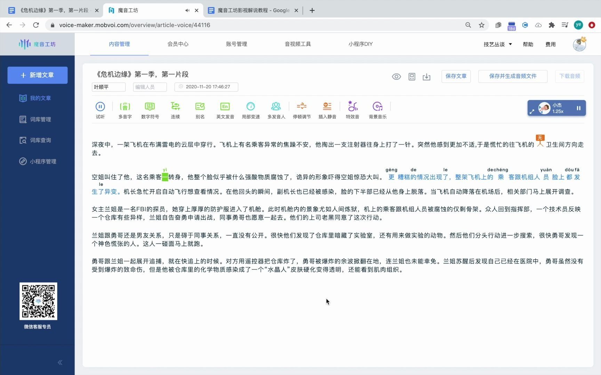Expand the 小杰 voice panel arrows
Screen dimensions: 601x375
point(532,112)
